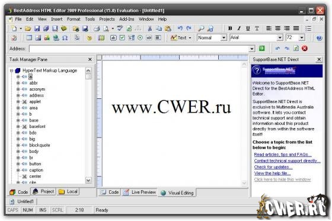This screenshot has height=221, width=332.
Task: Collapse the HyperText Markup Language node
Action: point(11,71)
